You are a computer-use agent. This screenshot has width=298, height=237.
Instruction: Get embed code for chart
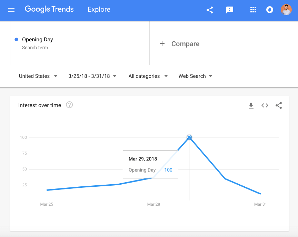(265, 106)
